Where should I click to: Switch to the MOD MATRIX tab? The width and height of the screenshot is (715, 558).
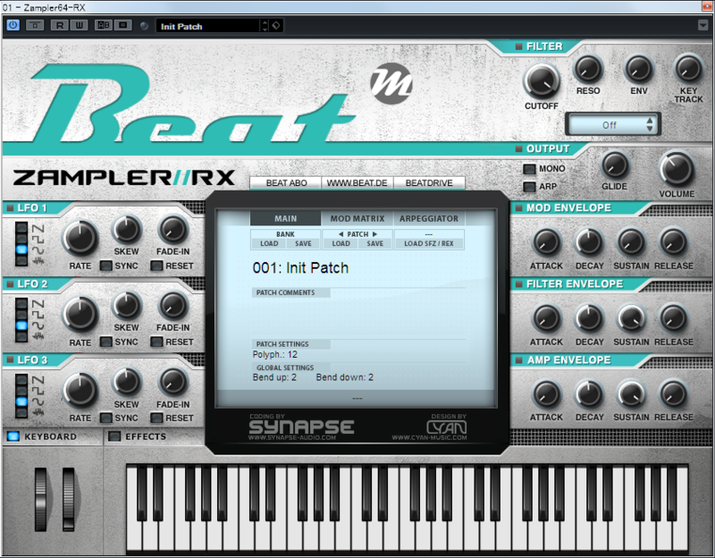tap(357, 218)
